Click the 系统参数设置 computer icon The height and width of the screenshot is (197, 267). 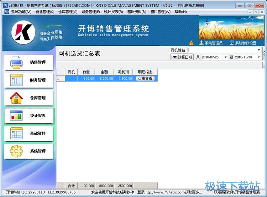coord(232,43)
